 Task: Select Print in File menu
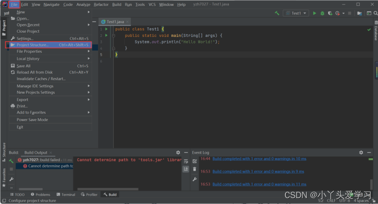(x=51, y=106)
